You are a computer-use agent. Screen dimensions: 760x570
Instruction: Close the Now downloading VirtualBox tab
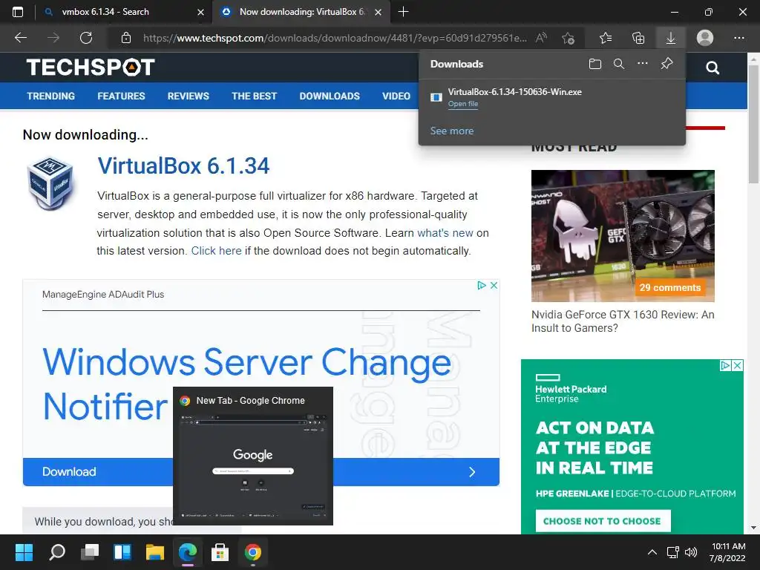pyautogui.click(x=379, y=12)
